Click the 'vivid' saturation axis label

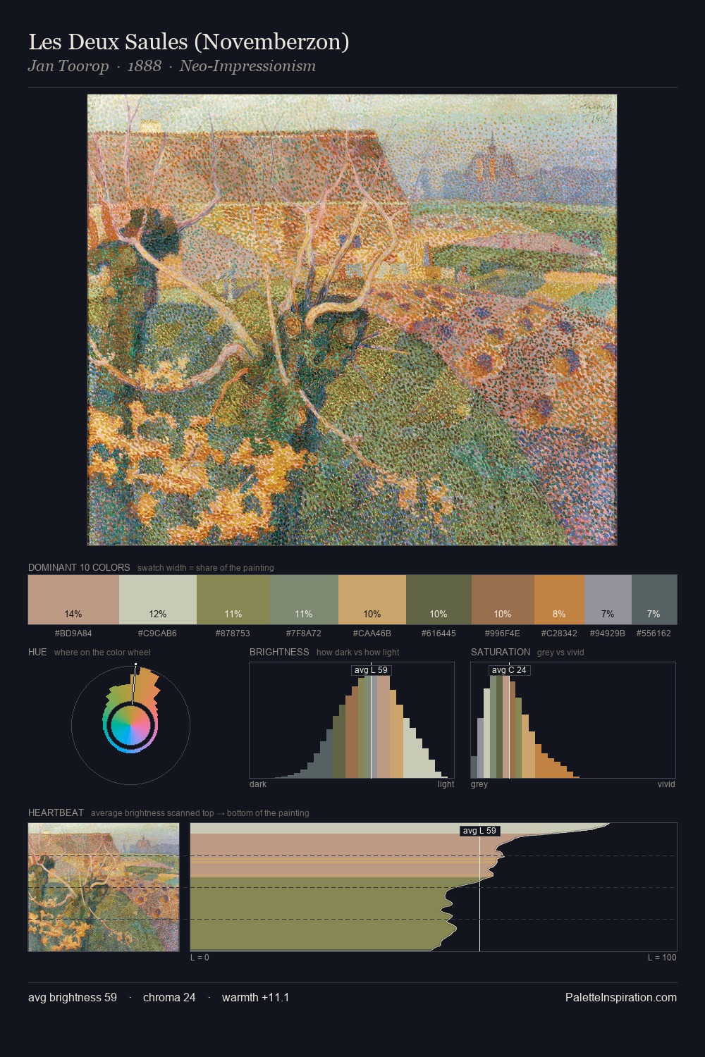coord(666,784)
